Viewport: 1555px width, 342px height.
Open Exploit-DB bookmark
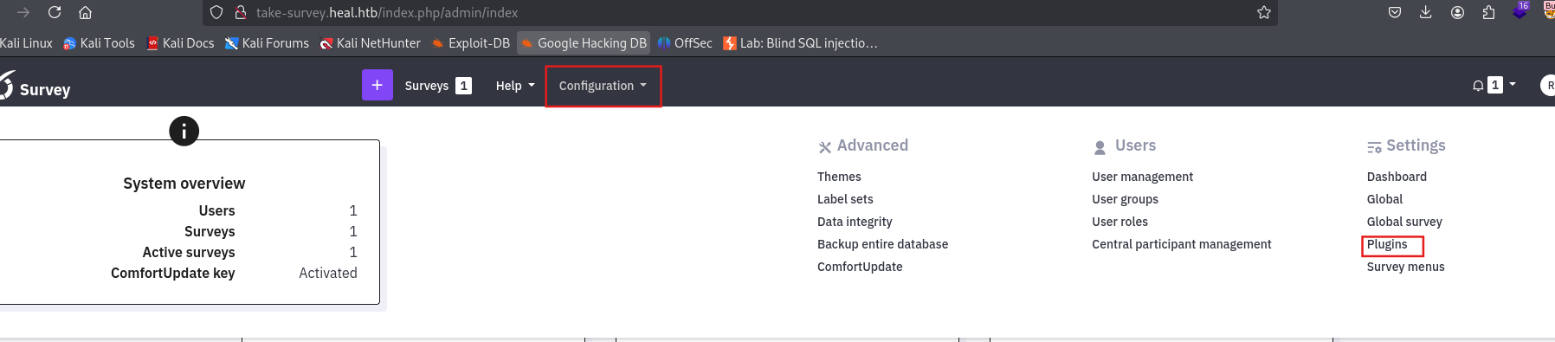tap(471, 43)
